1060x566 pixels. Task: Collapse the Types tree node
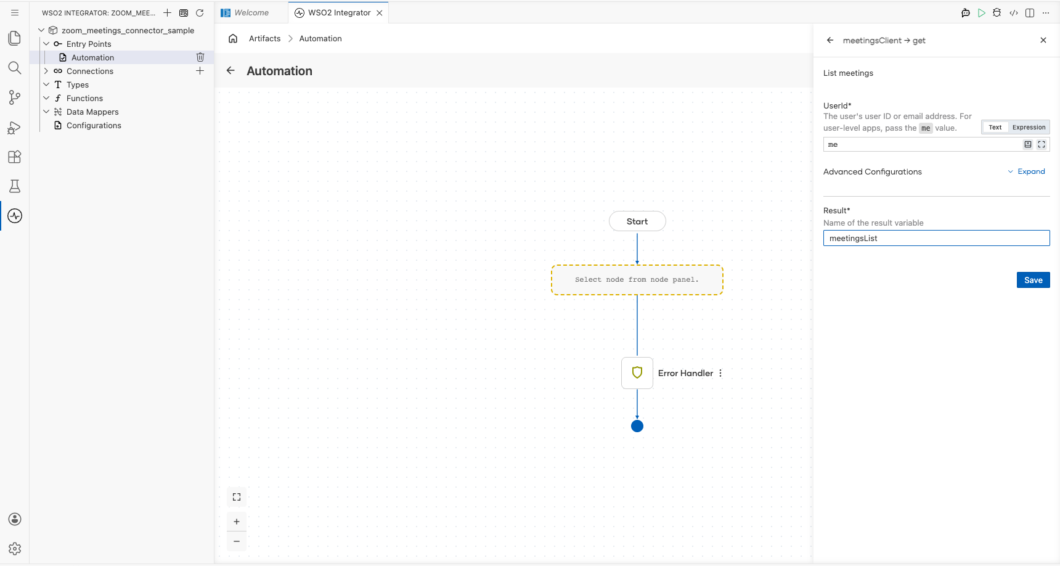pyautogui.click(x=46, y=84)
